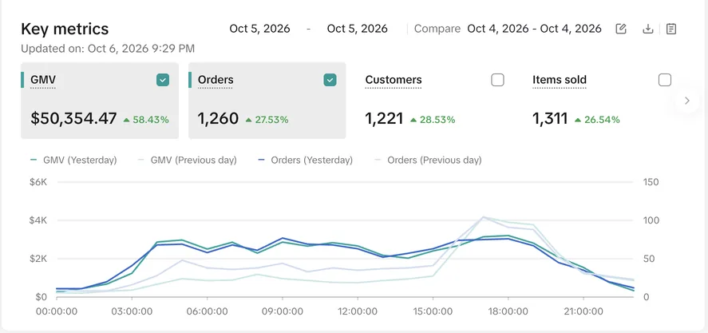Open the Items sold metric label

[x=560, y=80]
